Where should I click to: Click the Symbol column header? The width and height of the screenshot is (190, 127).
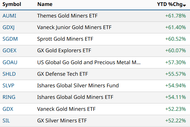(12, 4)
